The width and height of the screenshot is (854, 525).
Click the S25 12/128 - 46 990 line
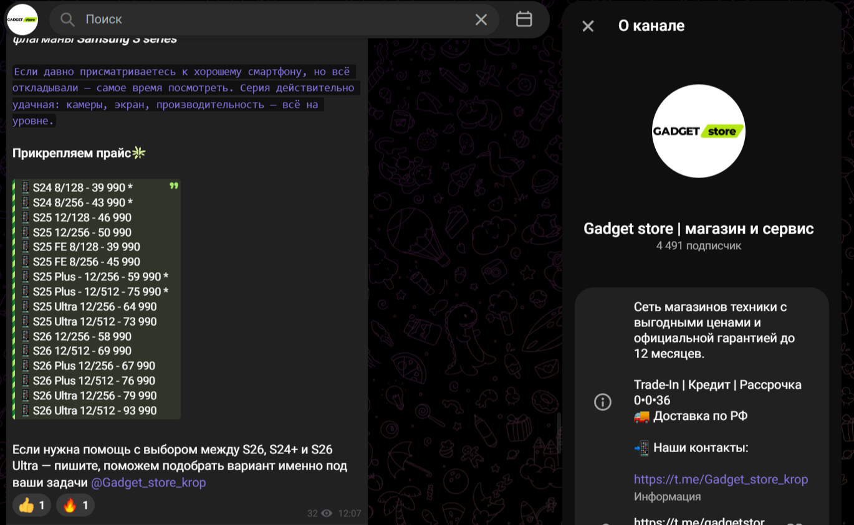click(76, 217)
